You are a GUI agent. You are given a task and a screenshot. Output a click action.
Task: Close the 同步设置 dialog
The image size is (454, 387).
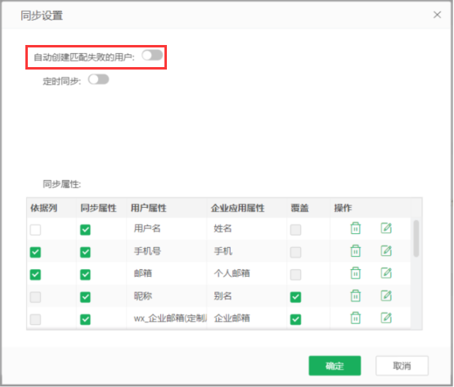(437, 15)
